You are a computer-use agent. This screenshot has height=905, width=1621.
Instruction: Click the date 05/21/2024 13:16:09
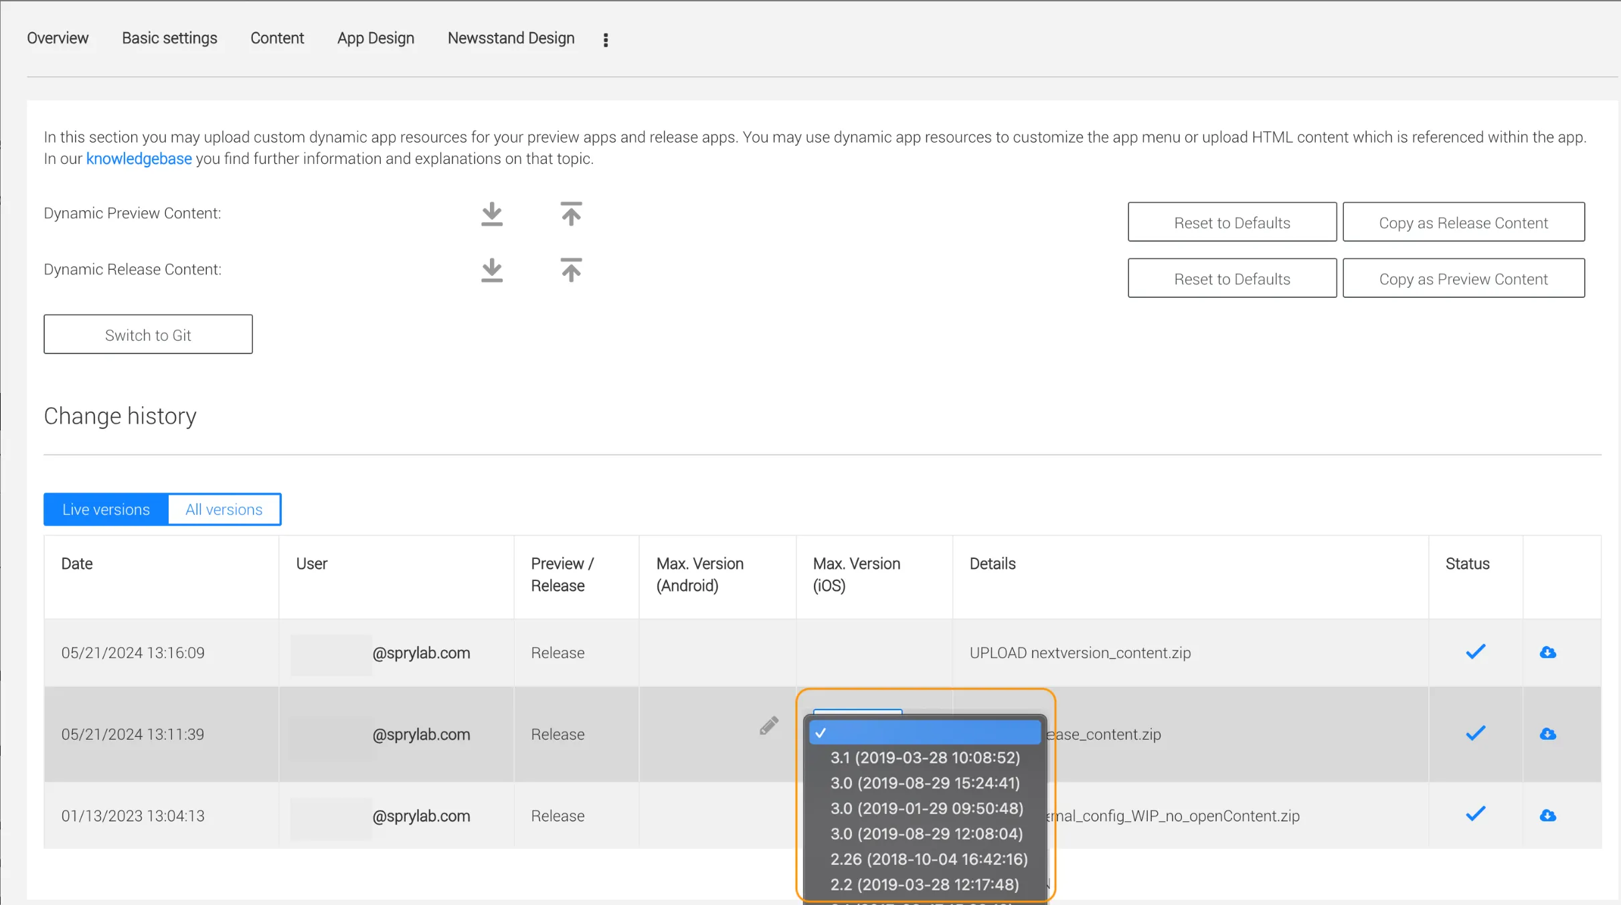tap(133, 653)
